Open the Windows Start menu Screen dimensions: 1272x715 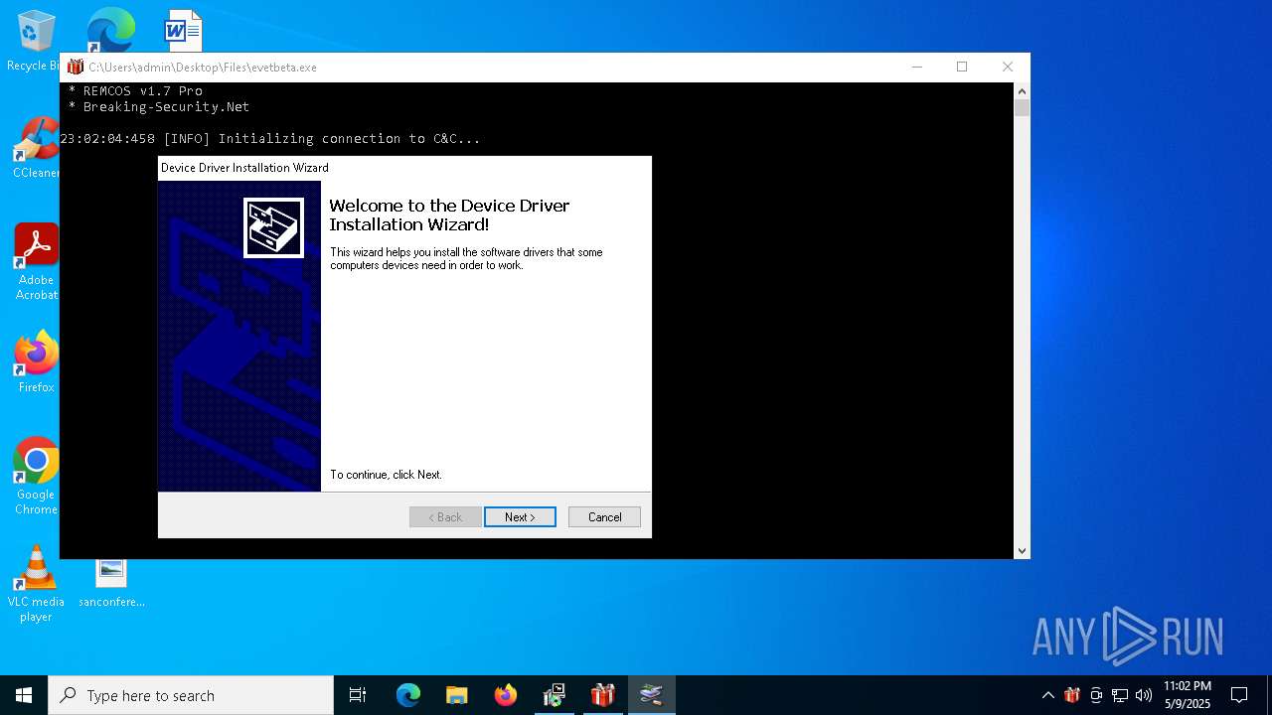click(24, 695)
